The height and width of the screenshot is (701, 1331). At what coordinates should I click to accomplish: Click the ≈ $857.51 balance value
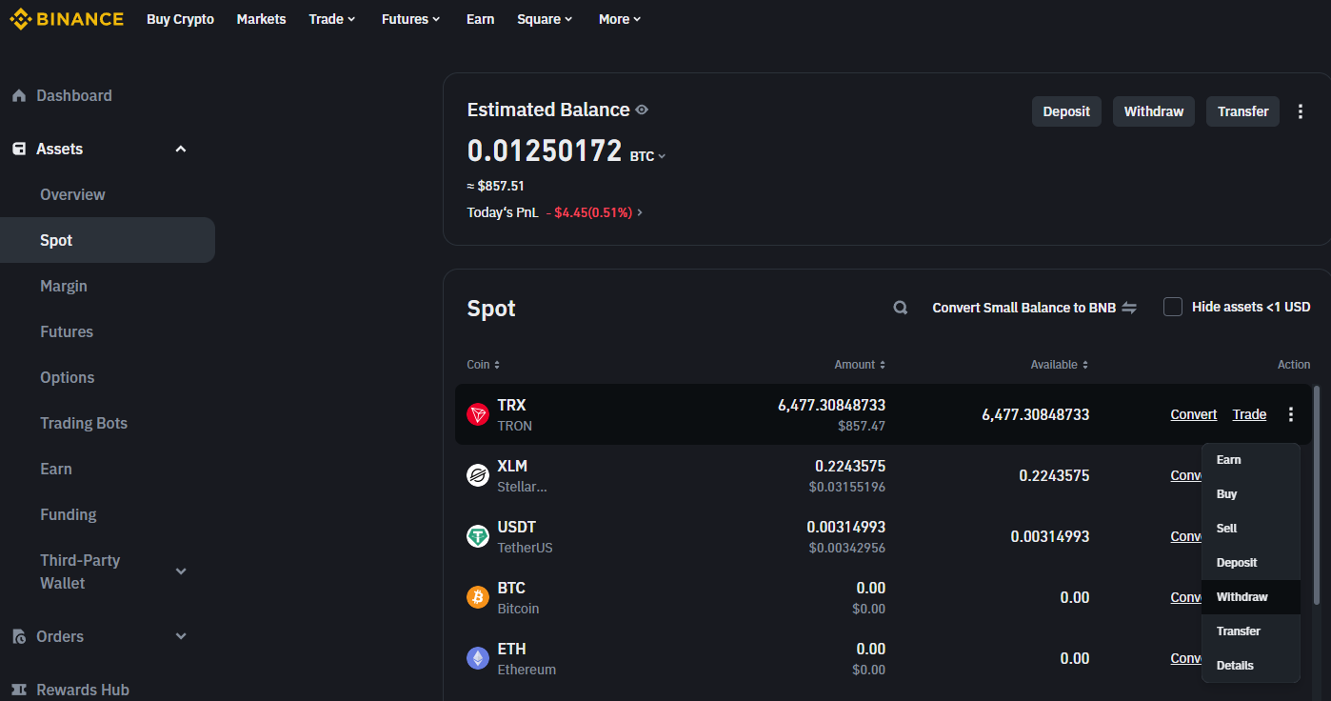[496, 186]
